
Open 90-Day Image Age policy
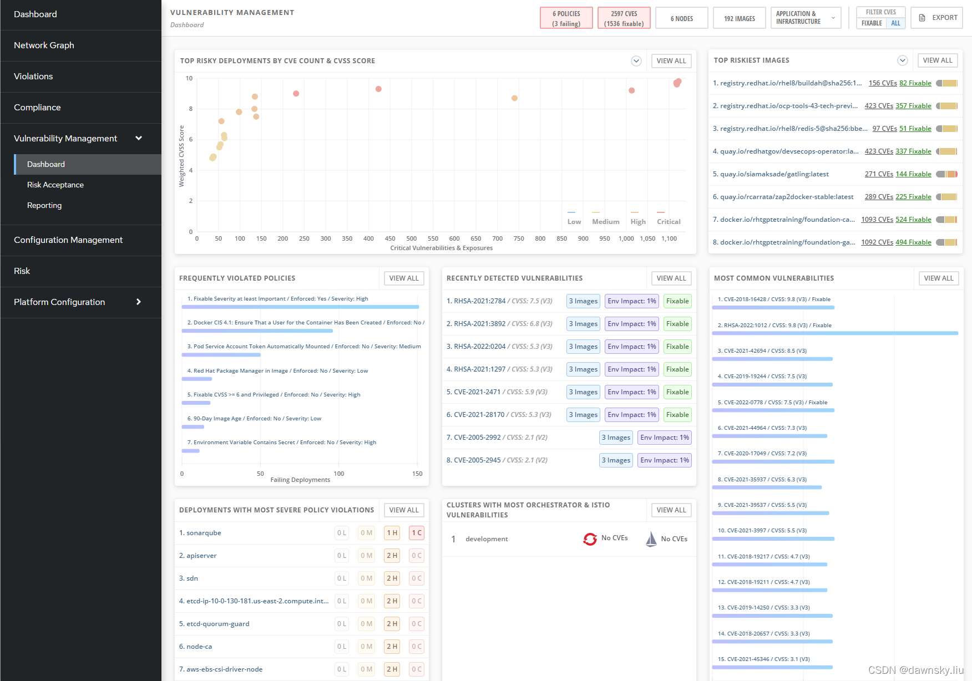254,419
